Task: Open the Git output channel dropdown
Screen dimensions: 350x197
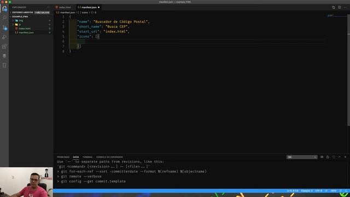Action: click(x=302, y=157)
